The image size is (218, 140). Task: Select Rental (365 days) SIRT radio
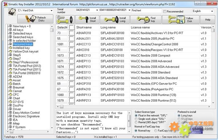click(136, 122)
